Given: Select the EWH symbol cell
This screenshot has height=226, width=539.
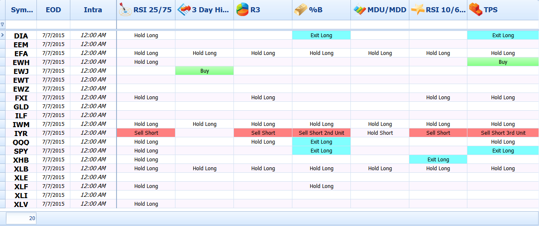Looking at the screenshot, I should pos(21,62).
